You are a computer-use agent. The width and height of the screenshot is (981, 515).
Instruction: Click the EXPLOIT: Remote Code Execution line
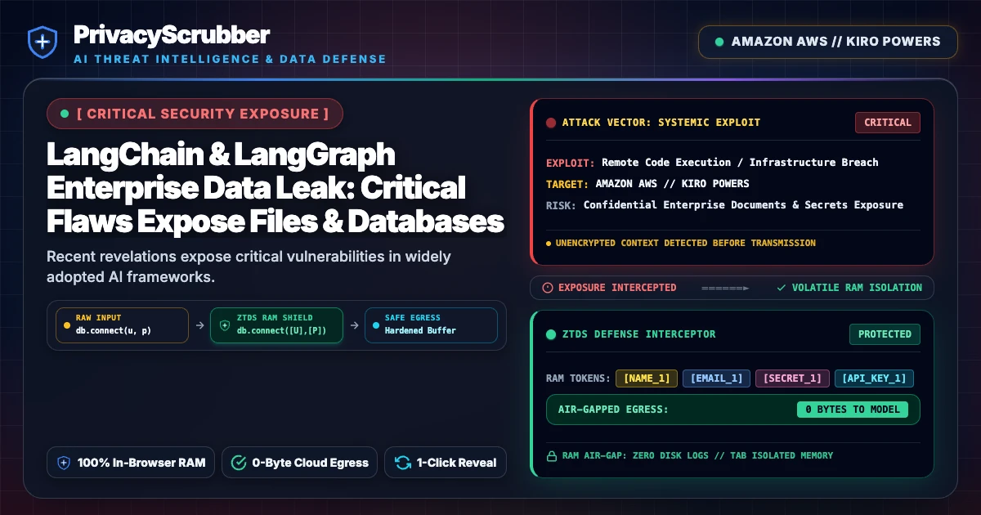[x=712, y=162]
